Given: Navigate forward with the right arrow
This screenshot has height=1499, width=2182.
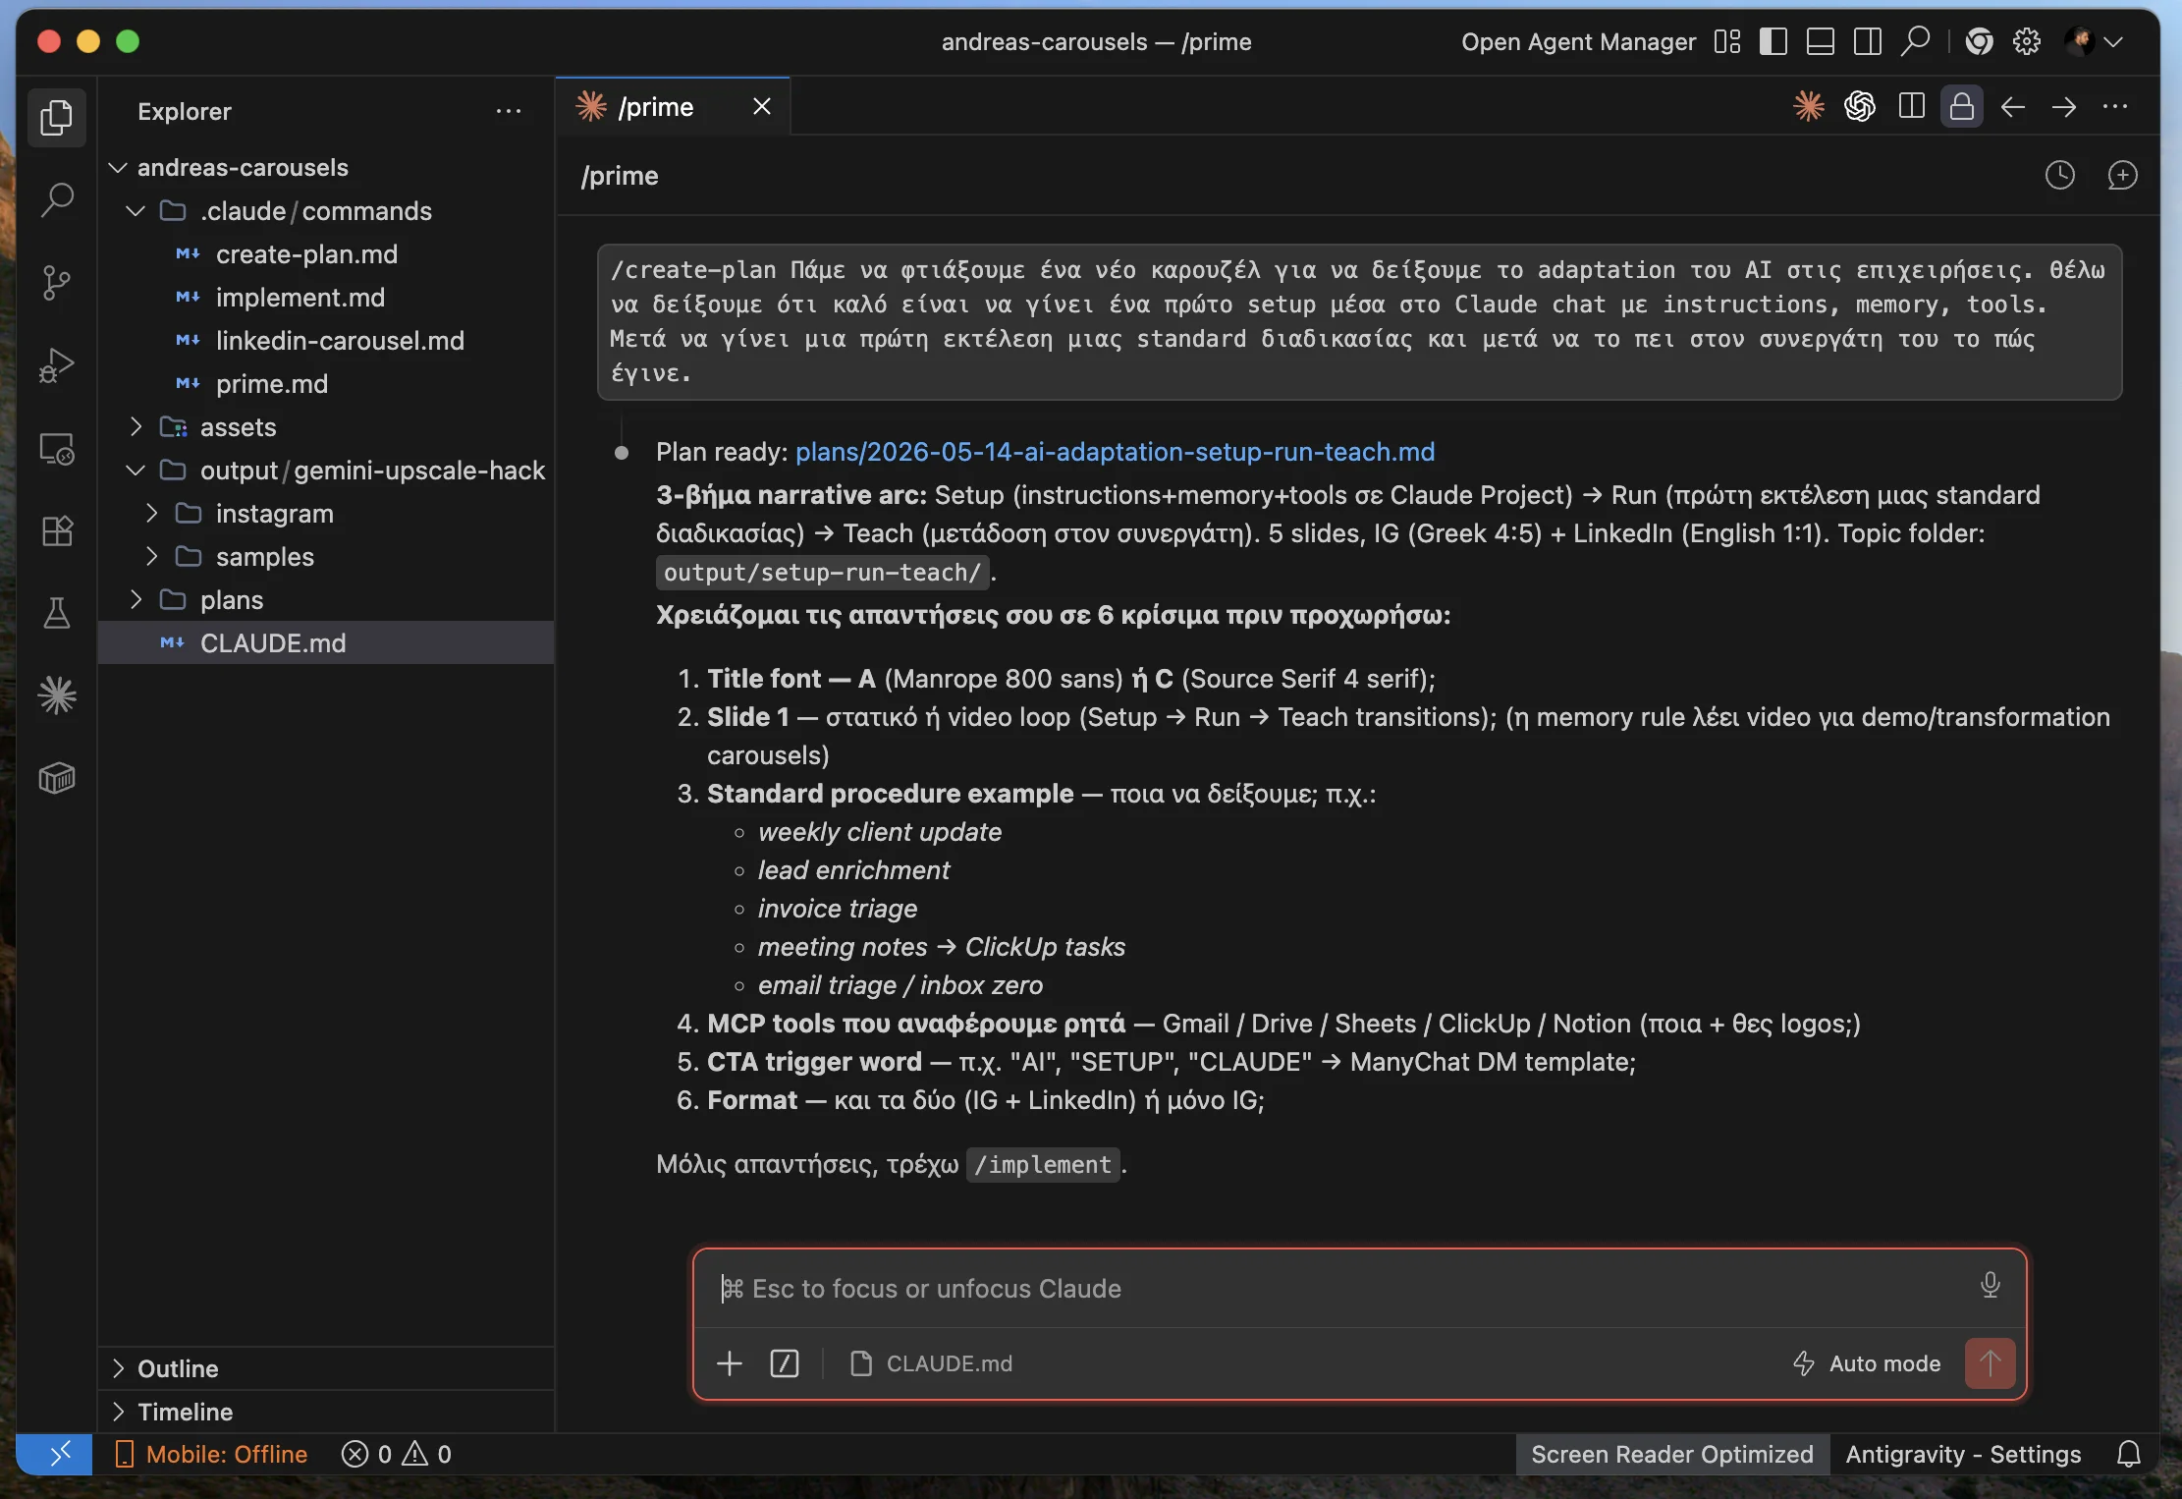Looking at the screenshot, I should 2064,106.
